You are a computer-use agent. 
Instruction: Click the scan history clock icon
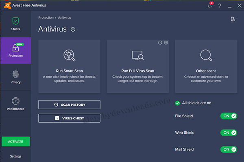(56, 104)
